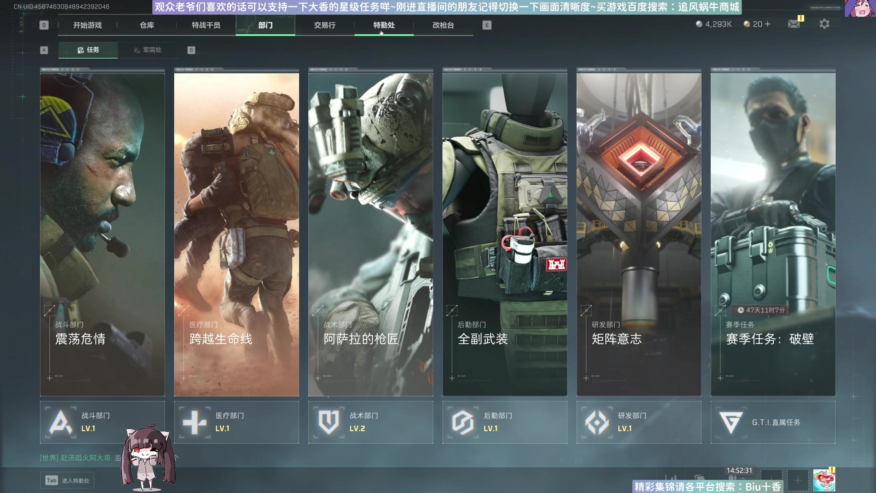
Task: Open the 特战干员 tab
Action: 206,25
